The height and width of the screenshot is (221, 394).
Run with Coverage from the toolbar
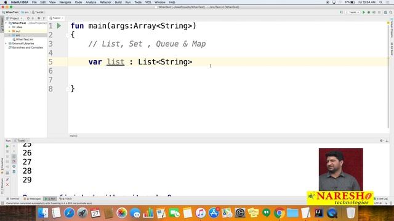[x=374, y=12]
